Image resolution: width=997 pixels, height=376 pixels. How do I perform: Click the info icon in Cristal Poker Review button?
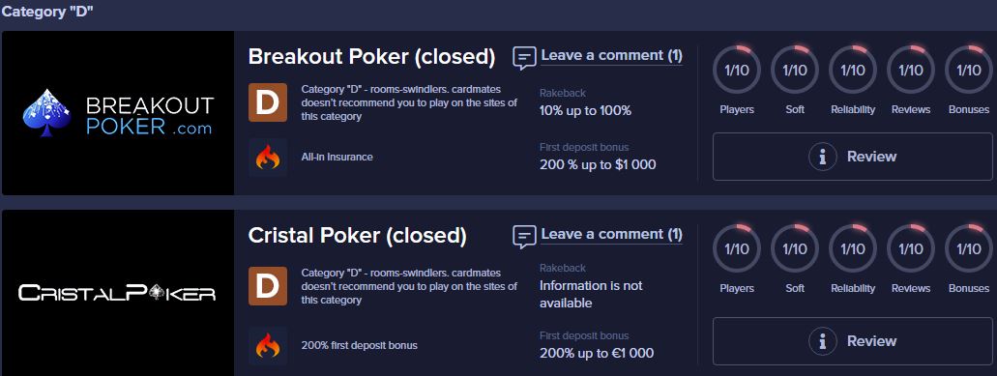[x=823, y=341]
